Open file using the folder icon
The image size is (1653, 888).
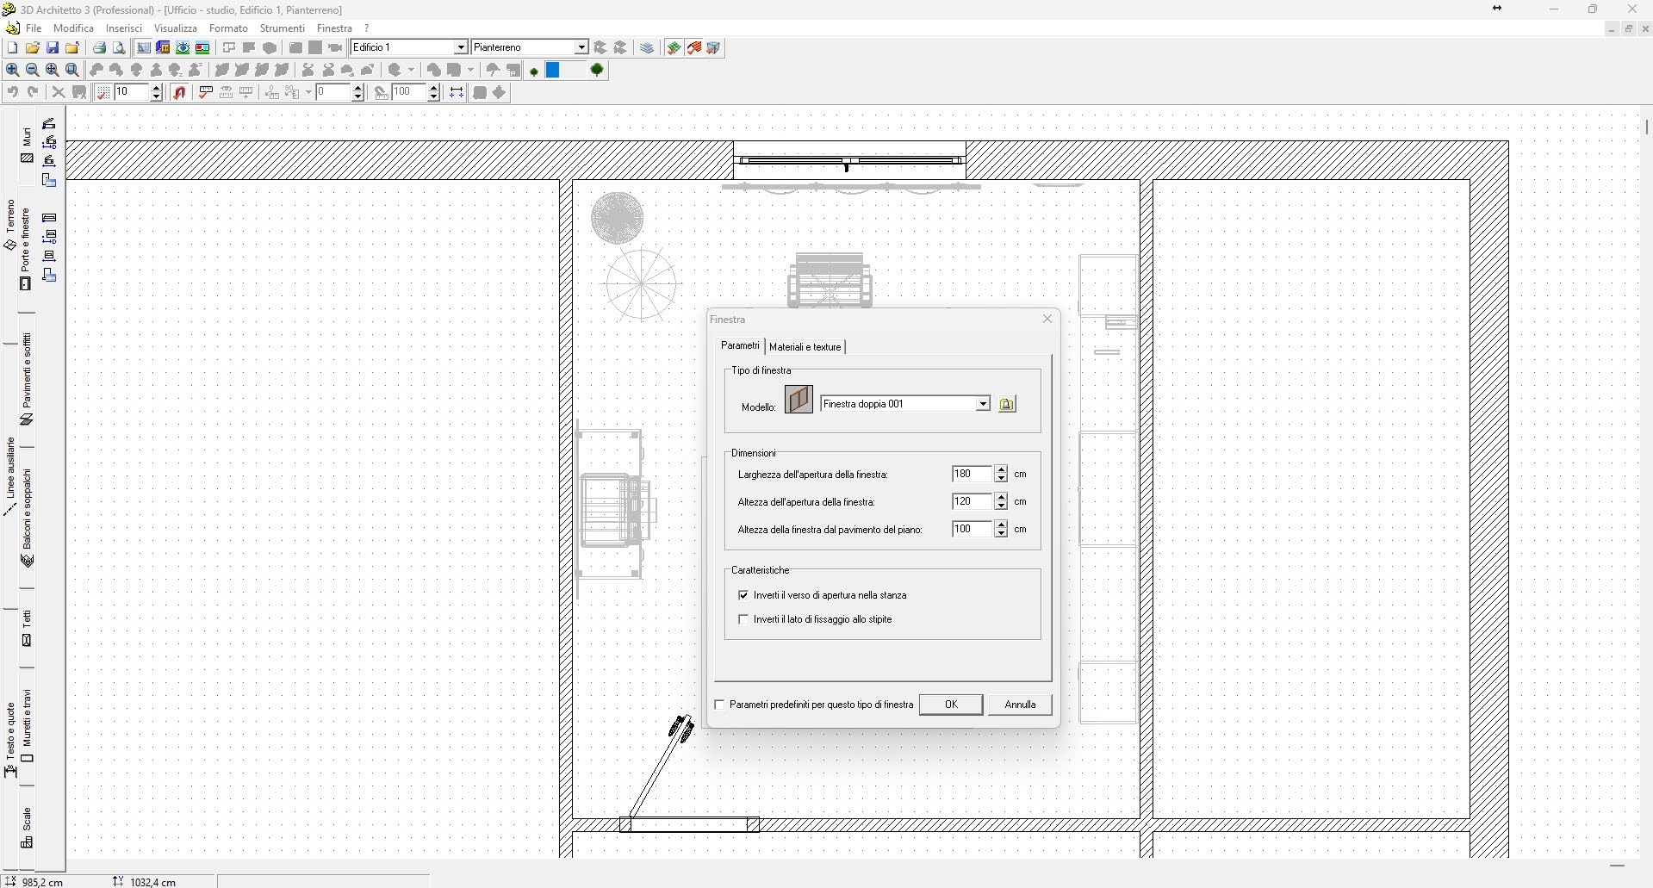[x=33, y=48]
